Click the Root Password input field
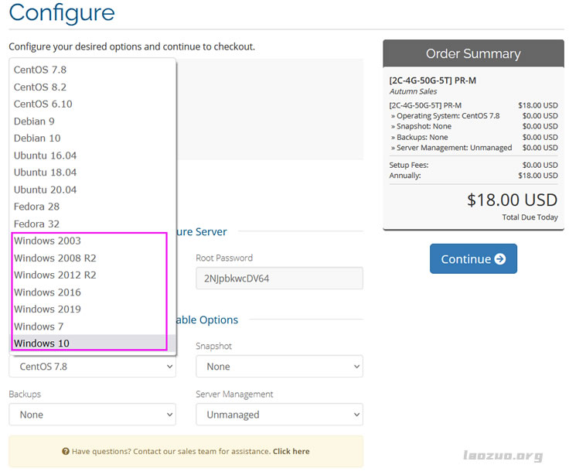 pyautogui.click(x=279, y=279)
